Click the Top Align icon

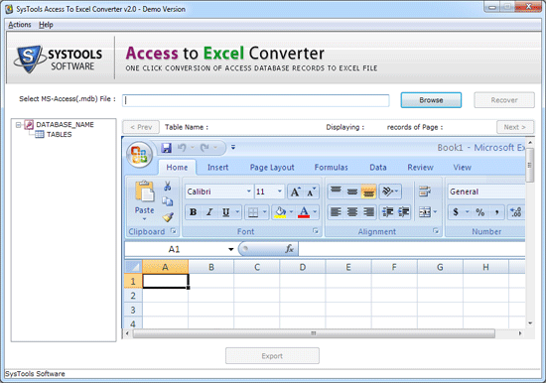tap(336, 191)
